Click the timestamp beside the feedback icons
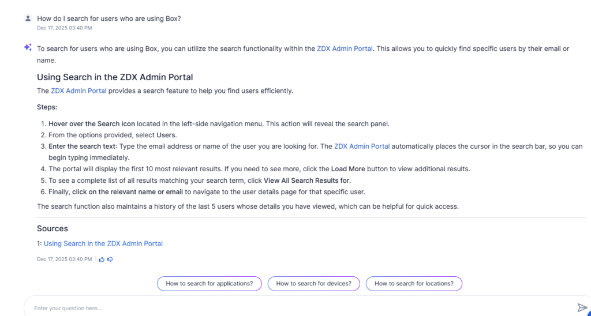Image resolution: width=591 pixels, height=316 pixels. click(x=64, y=259)
